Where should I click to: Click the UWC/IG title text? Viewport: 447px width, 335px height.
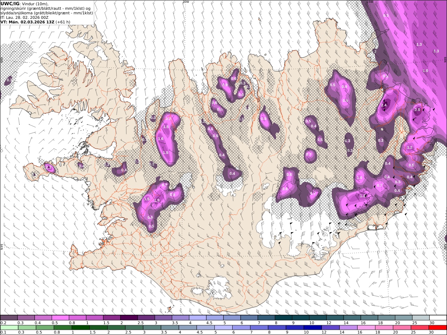point(10,3)
